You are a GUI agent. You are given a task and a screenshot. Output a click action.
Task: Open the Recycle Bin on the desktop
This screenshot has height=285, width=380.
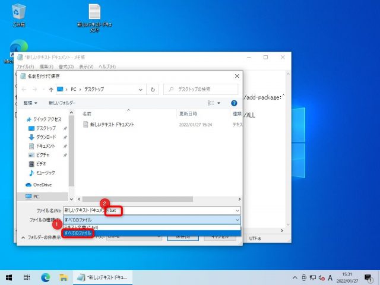pos(19,12)
